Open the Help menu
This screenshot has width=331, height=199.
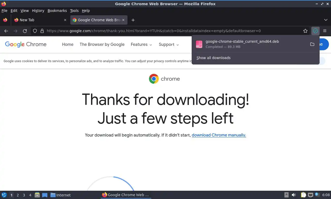click(x=86, y=11)
